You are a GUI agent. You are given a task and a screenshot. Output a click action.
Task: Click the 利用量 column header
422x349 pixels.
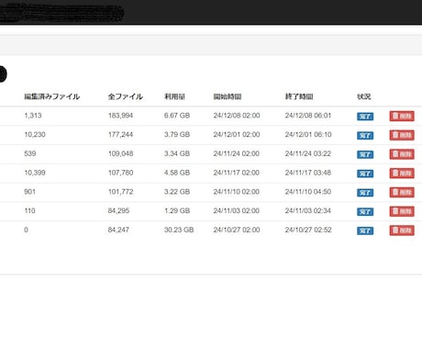[174, 96]
